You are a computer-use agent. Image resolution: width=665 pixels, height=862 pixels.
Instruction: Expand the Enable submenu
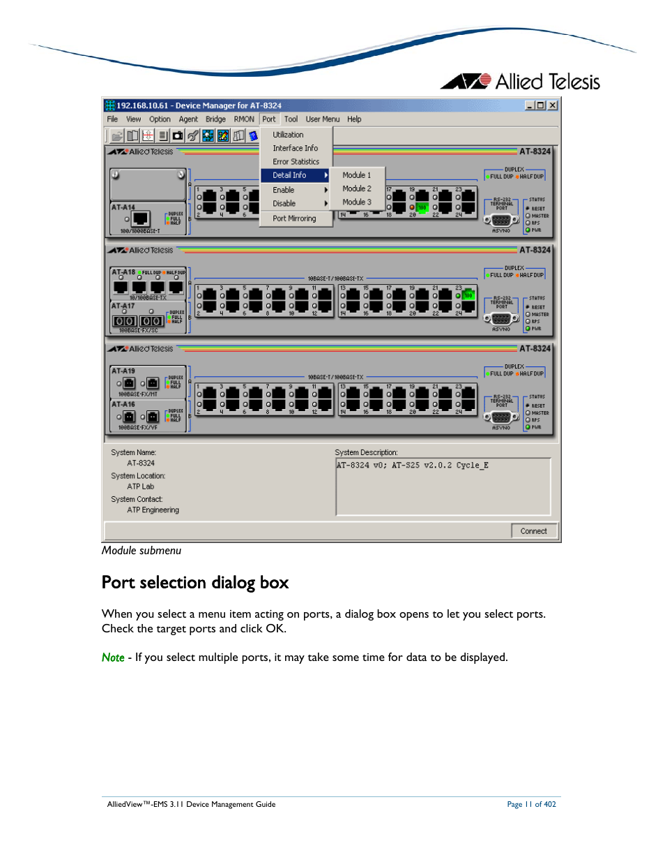click(296, 190)
